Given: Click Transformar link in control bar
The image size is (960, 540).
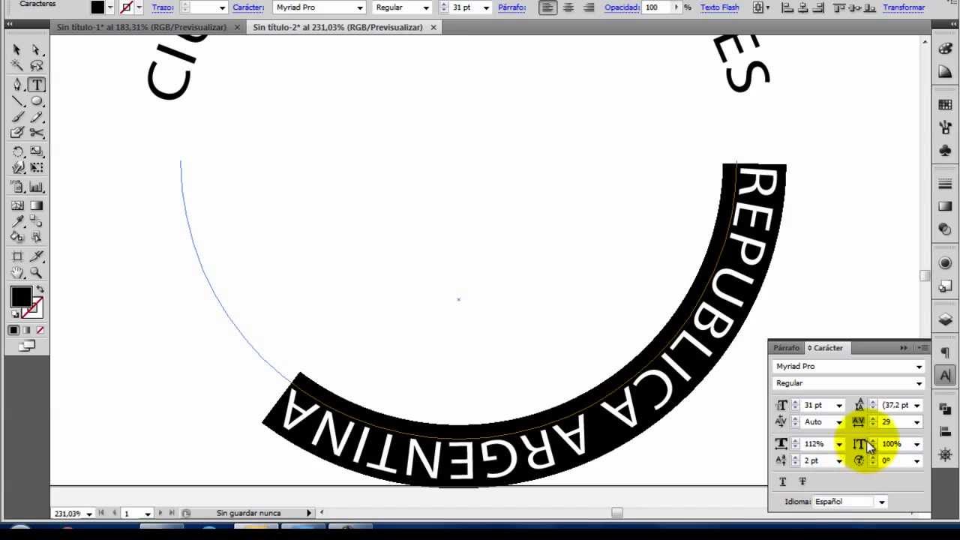Looking at the screenshot, I should tap(904, 7).
